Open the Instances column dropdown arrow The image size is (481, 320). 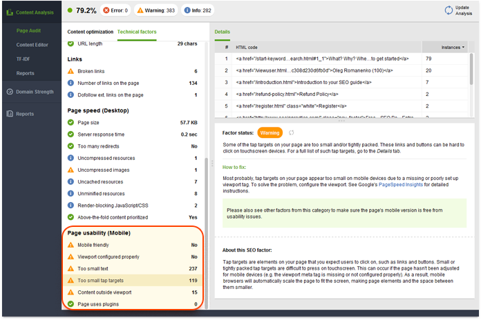coord(463,47)
